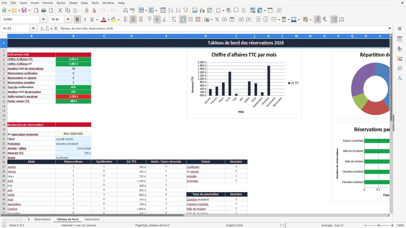Toggle Align Left
The height and width of the screenshot is (228, 406).
[126, 20]
